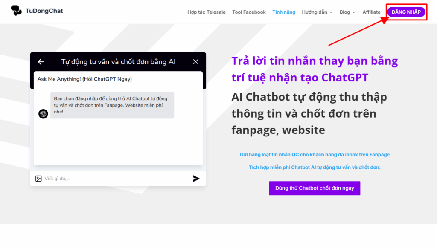Click the ĐĂNG NHẬP button

point(406,12)
